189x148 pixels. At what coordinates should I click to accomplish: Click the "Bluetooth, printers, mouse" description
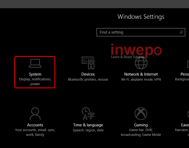pyautogui.click(x=88, y=80)
